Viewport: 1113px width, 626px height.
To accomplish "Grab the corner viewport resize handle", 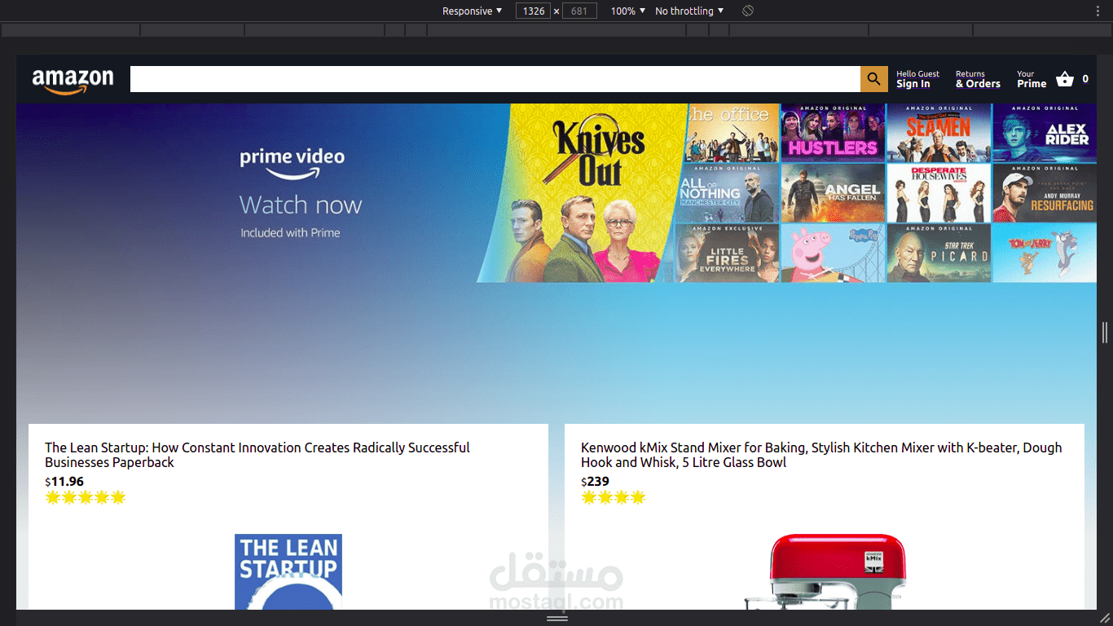I will click(x=1105, y=619).
